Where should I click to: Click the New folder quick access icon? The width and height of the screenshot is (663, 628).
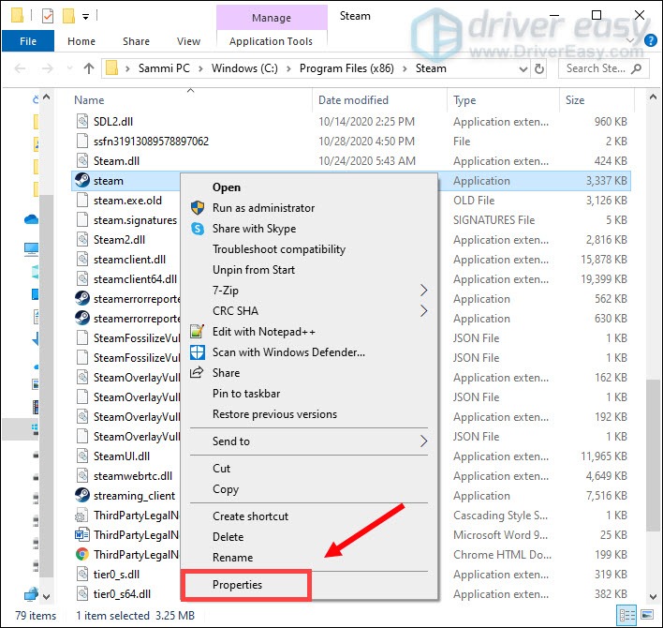tap(68, 16)
